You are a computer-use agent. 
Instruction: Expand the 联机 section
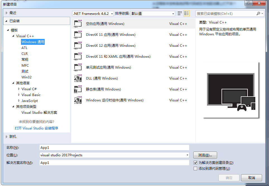6,137
